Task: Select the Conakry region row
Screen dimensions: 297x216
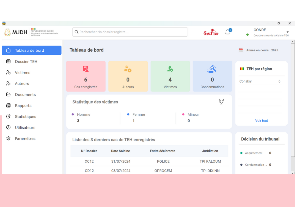Action: tap(260, 81)
